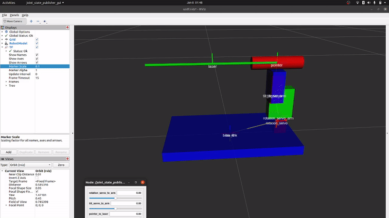Open the Help menu
The image size is (389, 218).
point(25,15)
